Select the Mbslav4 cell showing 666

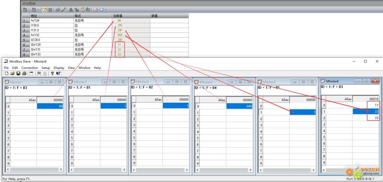[239, 106]
